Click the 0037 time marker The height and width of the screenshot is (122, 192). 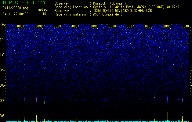point(130,26)
